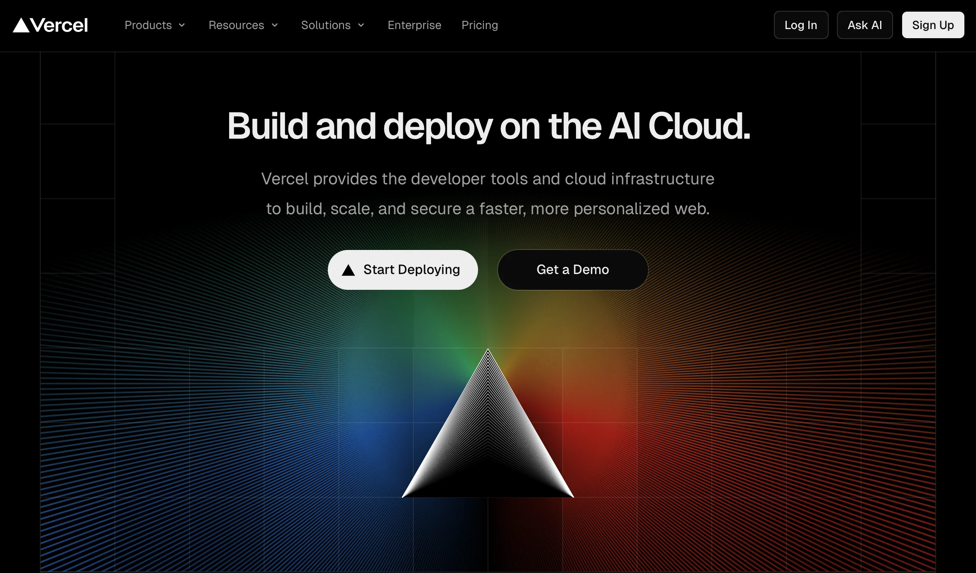The image size is (976, 573).
Task: Expand the chevron beside Solutions
Action: click(x=361, y=25)
